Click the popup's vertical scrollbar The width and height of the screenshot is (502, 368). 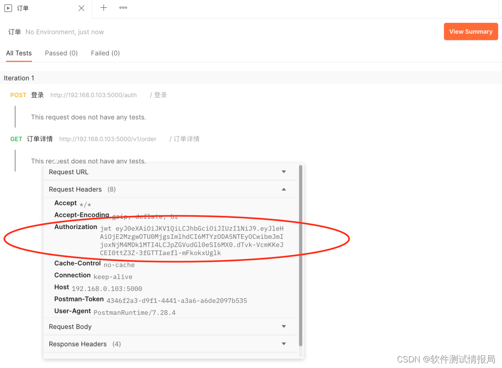300,256
